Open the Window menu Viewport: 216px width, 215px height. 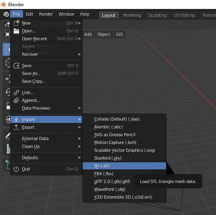pyautogui.click(x=66, y=14)
